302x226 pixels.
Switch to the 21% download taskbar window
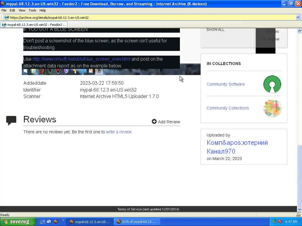tap(137, 222)
